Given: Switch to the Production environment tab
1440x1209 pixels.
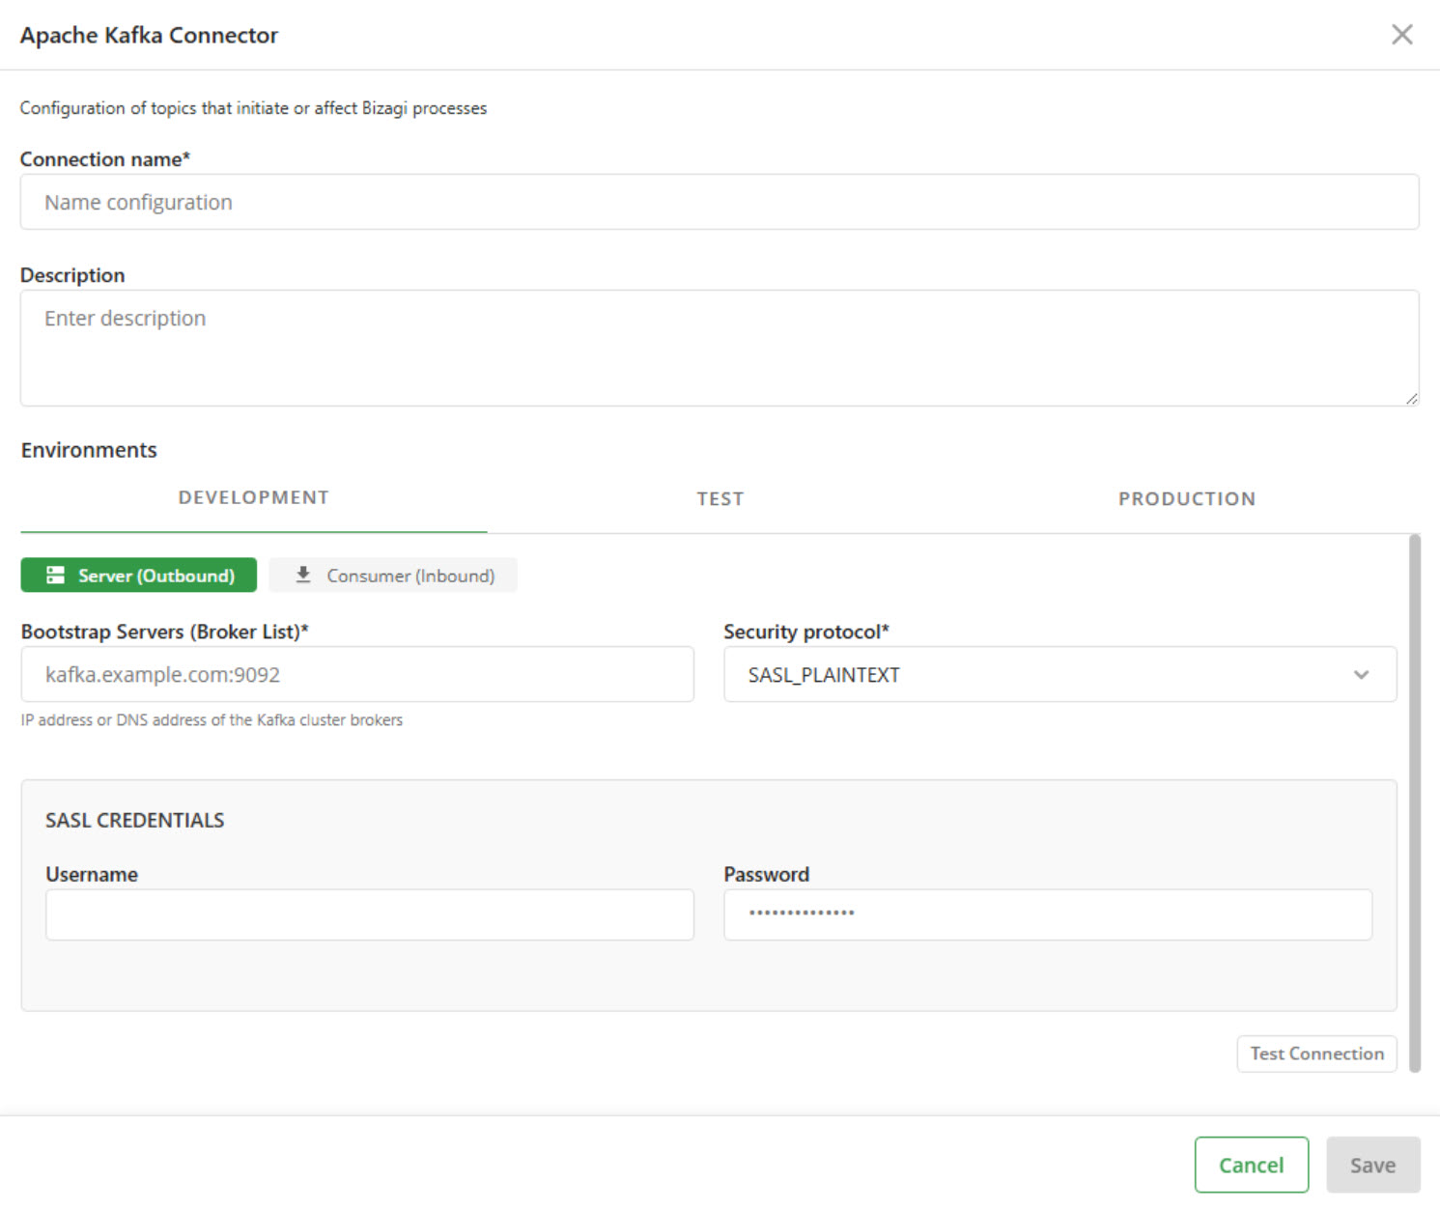Looking at the screenshot, I should click(1187, 499).
